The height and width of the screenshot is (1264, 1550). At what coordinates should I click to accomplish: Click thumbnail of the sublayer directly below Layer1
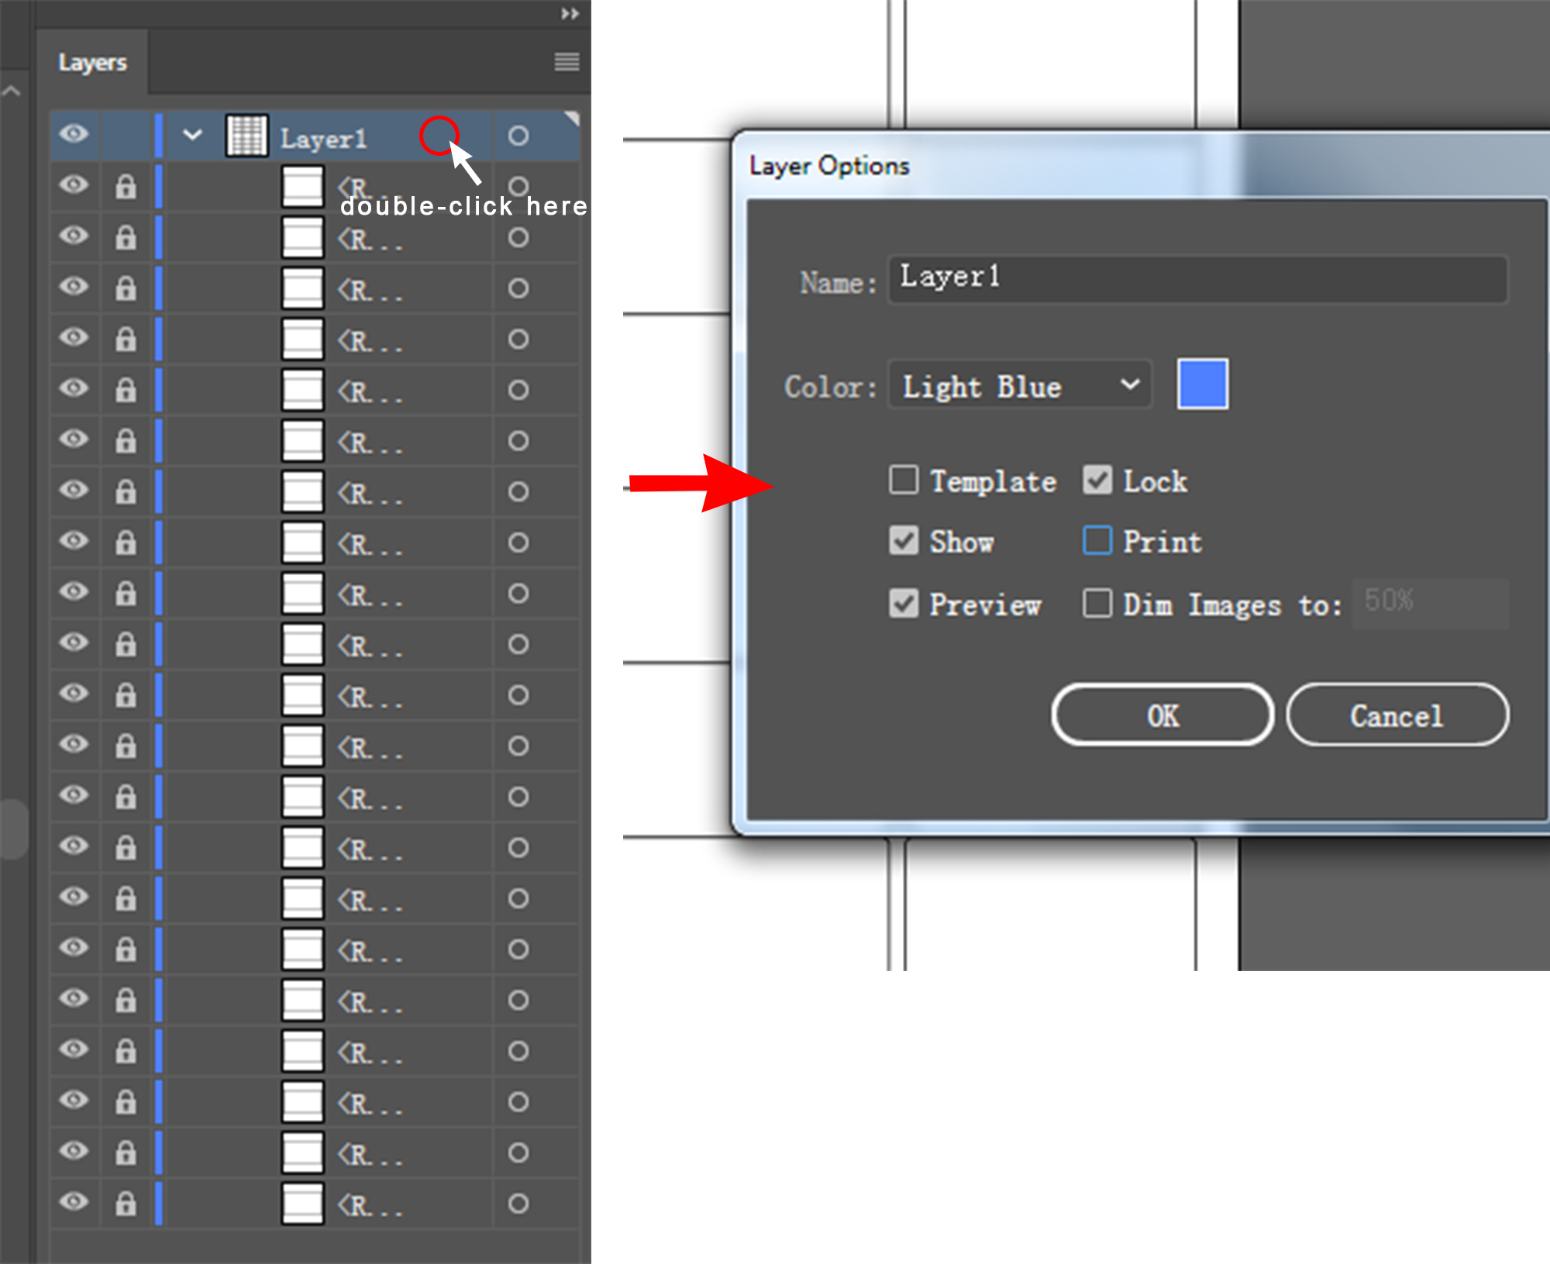point(302,186)
